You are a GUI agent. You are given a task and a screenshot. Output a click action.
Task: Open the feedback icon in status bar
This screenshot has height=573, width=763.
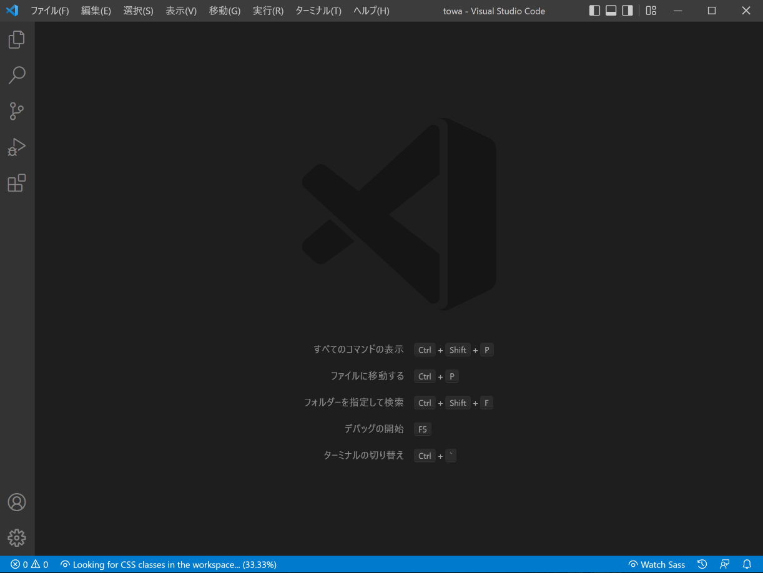click(725, 564)
